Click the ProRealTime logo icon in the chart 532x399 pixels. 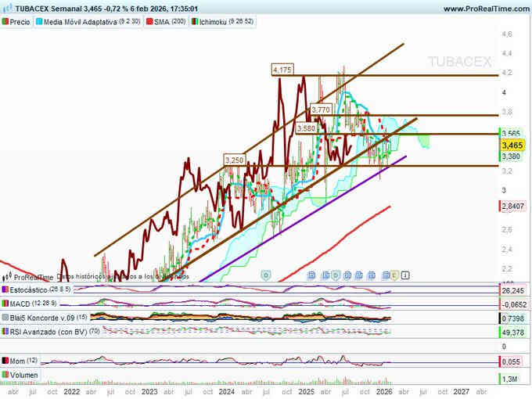(x=7, y=276)
